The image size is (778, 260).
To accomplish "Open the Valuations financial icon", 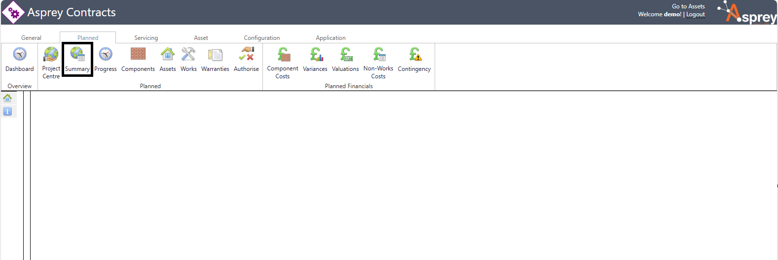I will (345, 54).
